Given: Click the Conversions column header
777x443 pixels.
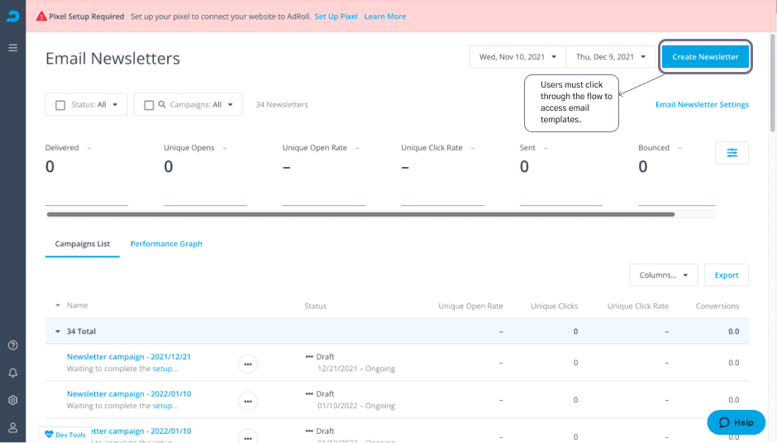Looking at the screenshot, I should pos(717,307).
